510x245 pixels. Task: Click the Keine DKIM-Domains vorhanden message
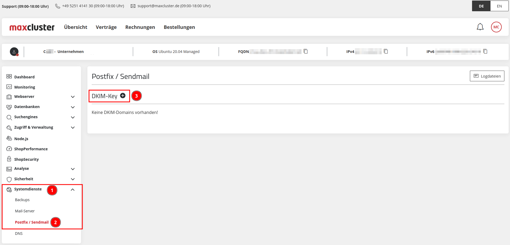(125, 112)
